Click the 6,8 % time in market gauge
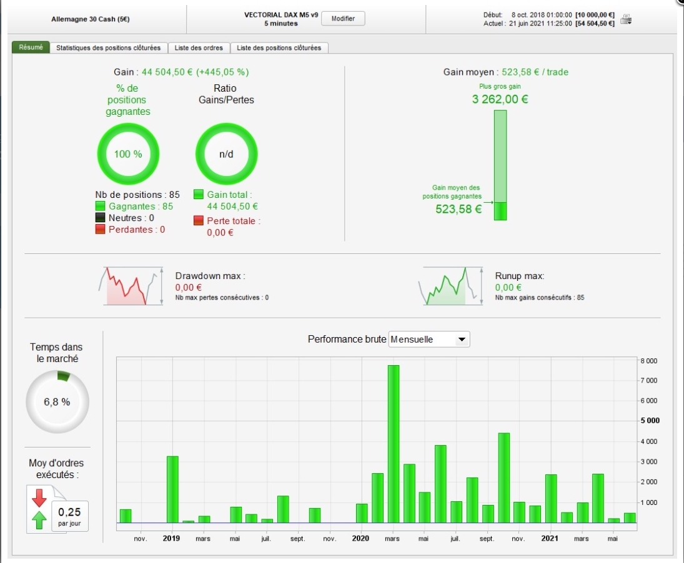The image size is (684, 563). pos(57,401)
